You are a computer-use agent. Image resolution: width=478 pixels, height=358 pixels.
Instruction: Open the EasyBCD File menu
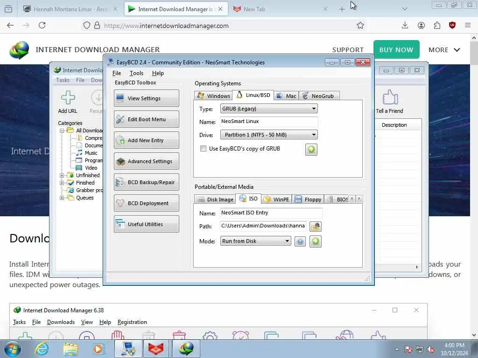[116, 73]
